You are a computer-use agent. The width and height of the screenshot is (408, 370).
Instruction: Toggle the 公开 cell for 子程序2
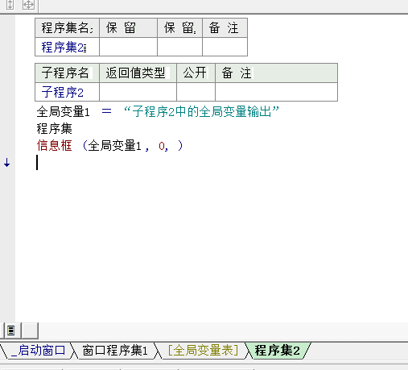[196, 92]
